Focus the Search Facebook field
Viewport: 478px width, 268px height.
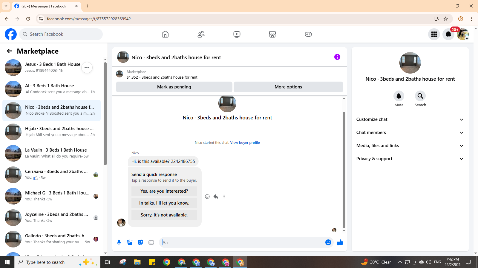[61, 34]
